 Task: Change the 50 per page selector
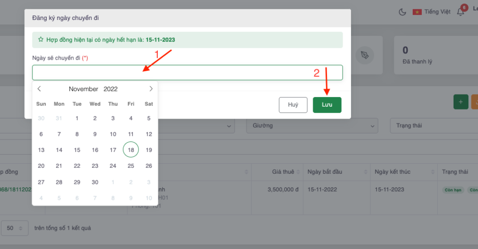(x=13, y=228)
